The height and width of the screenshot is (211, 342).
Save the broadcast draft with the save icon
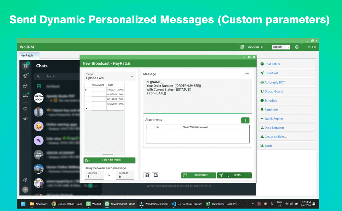[147, 175]
